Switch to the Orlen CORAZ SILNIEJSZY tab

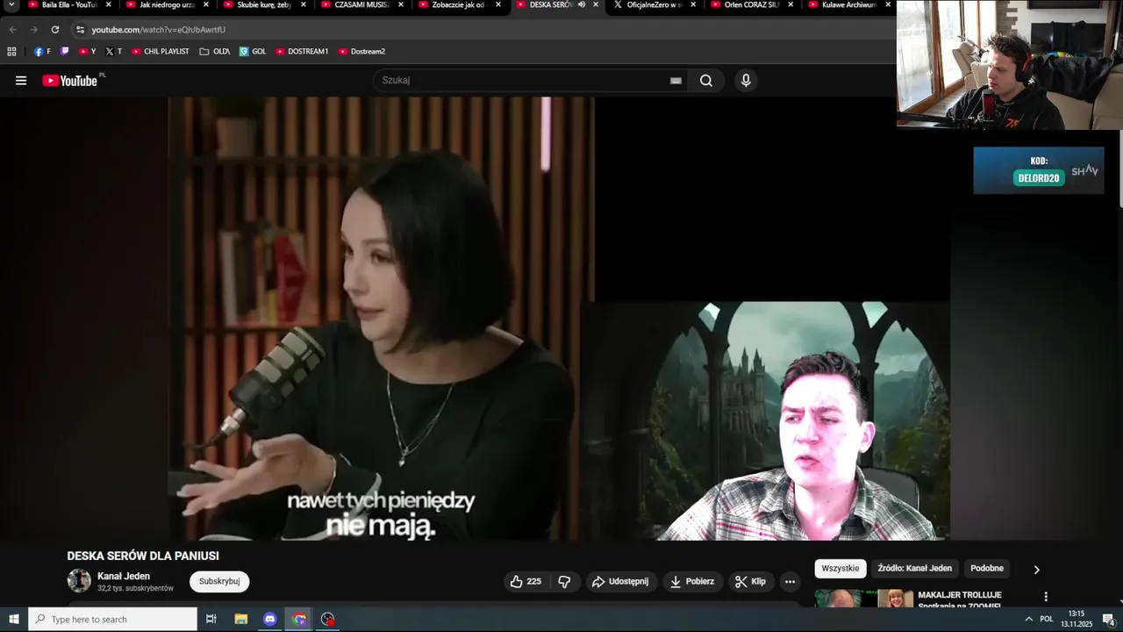(751, 5)
